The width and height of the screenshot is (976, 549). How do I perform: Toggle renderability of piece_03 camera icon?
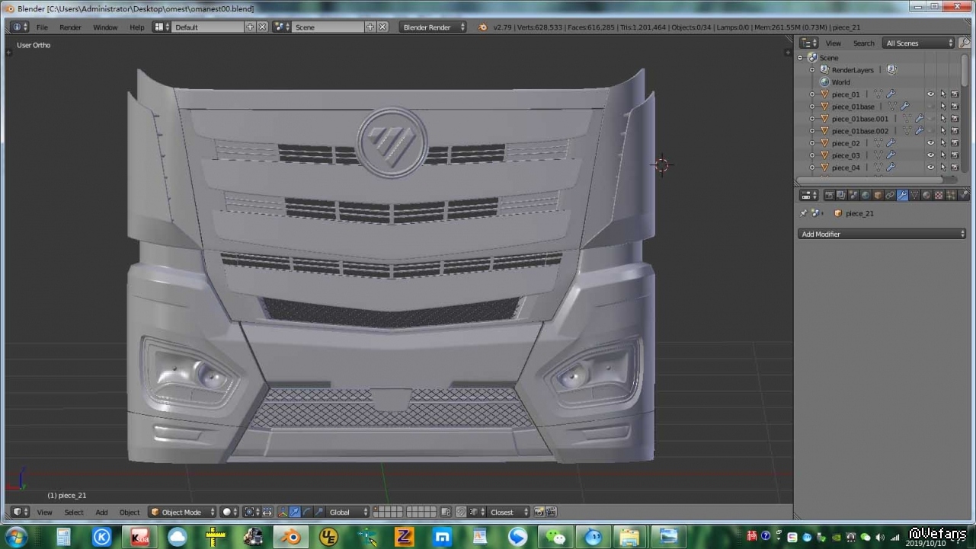click(x=955, y=155)
